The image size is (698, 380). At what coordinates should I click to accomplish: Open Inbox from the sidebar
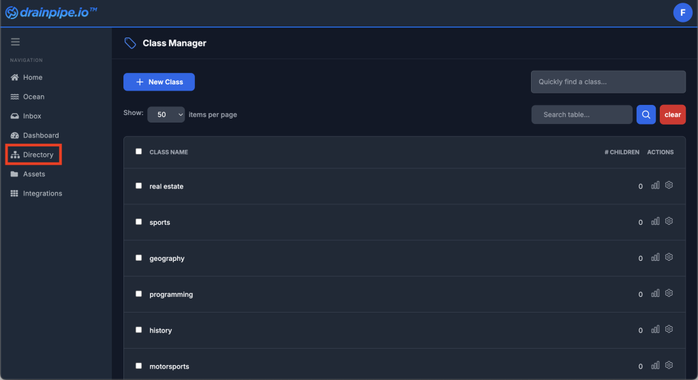[31, 116]
